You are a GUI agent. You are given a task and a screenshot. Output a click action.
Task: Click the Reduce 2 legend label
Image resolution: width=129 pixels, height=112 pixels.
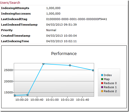click(110, 91)
